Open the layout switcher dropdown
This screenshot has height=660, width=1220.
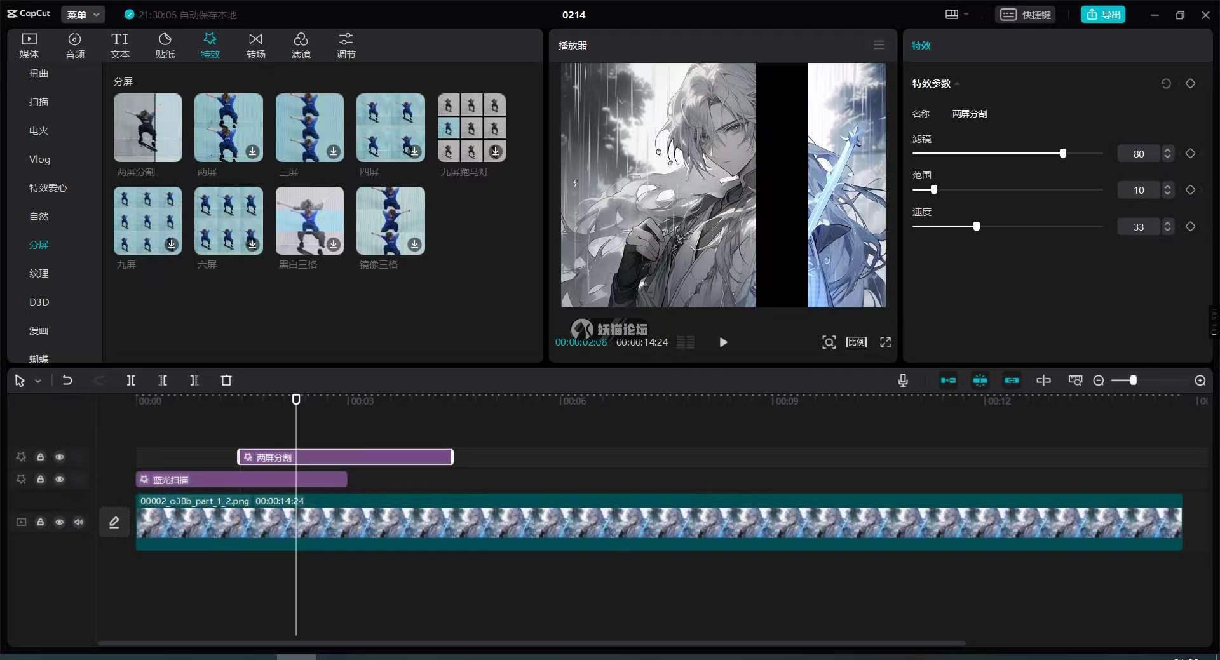point(957,15)
